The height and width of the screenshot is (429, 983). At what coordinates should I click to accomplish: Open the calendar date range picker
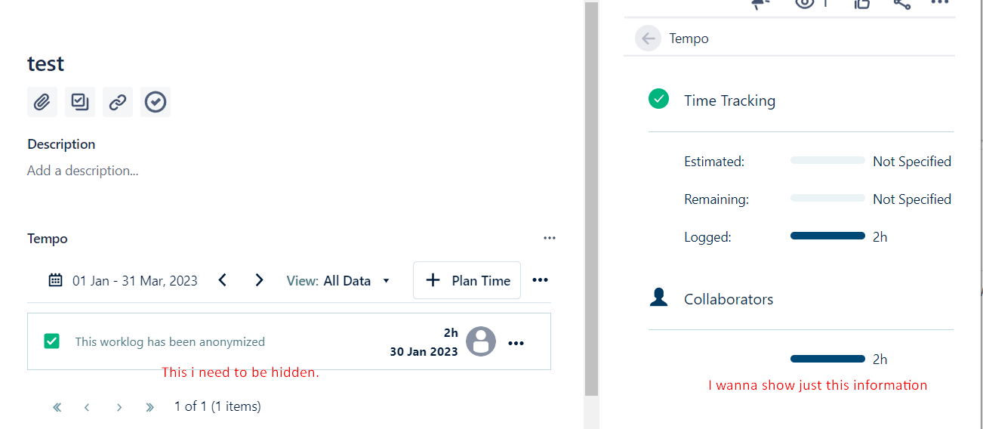[56, 281]
